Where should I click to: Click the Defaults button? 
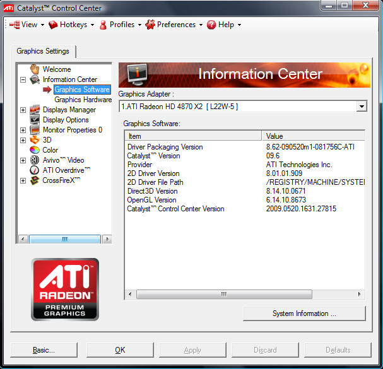pos(338,350)
